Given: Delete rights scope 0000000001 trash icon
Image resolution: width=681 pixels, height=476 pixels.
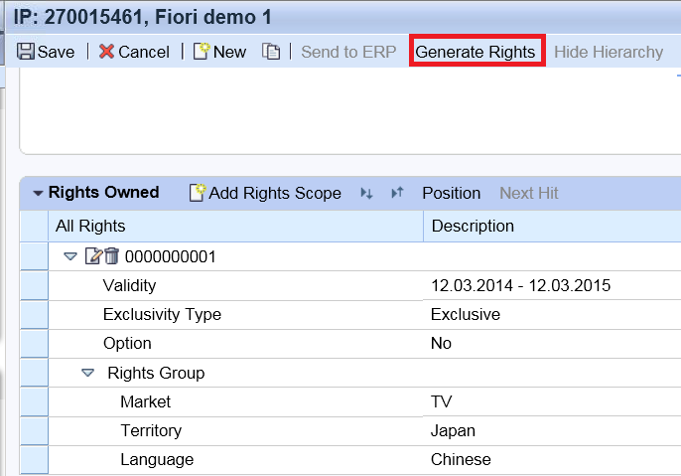Looking at the screenshot, I should pyautogui.click(x=111, y=256).
